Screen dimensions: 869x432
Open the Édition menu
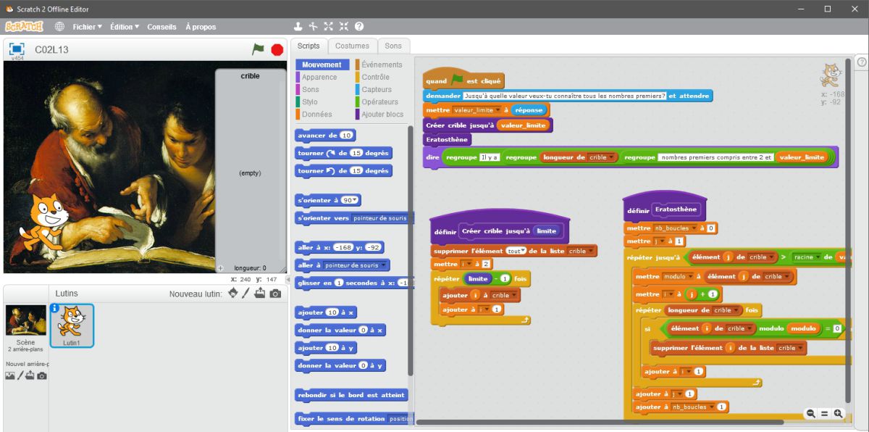point(125,27)
